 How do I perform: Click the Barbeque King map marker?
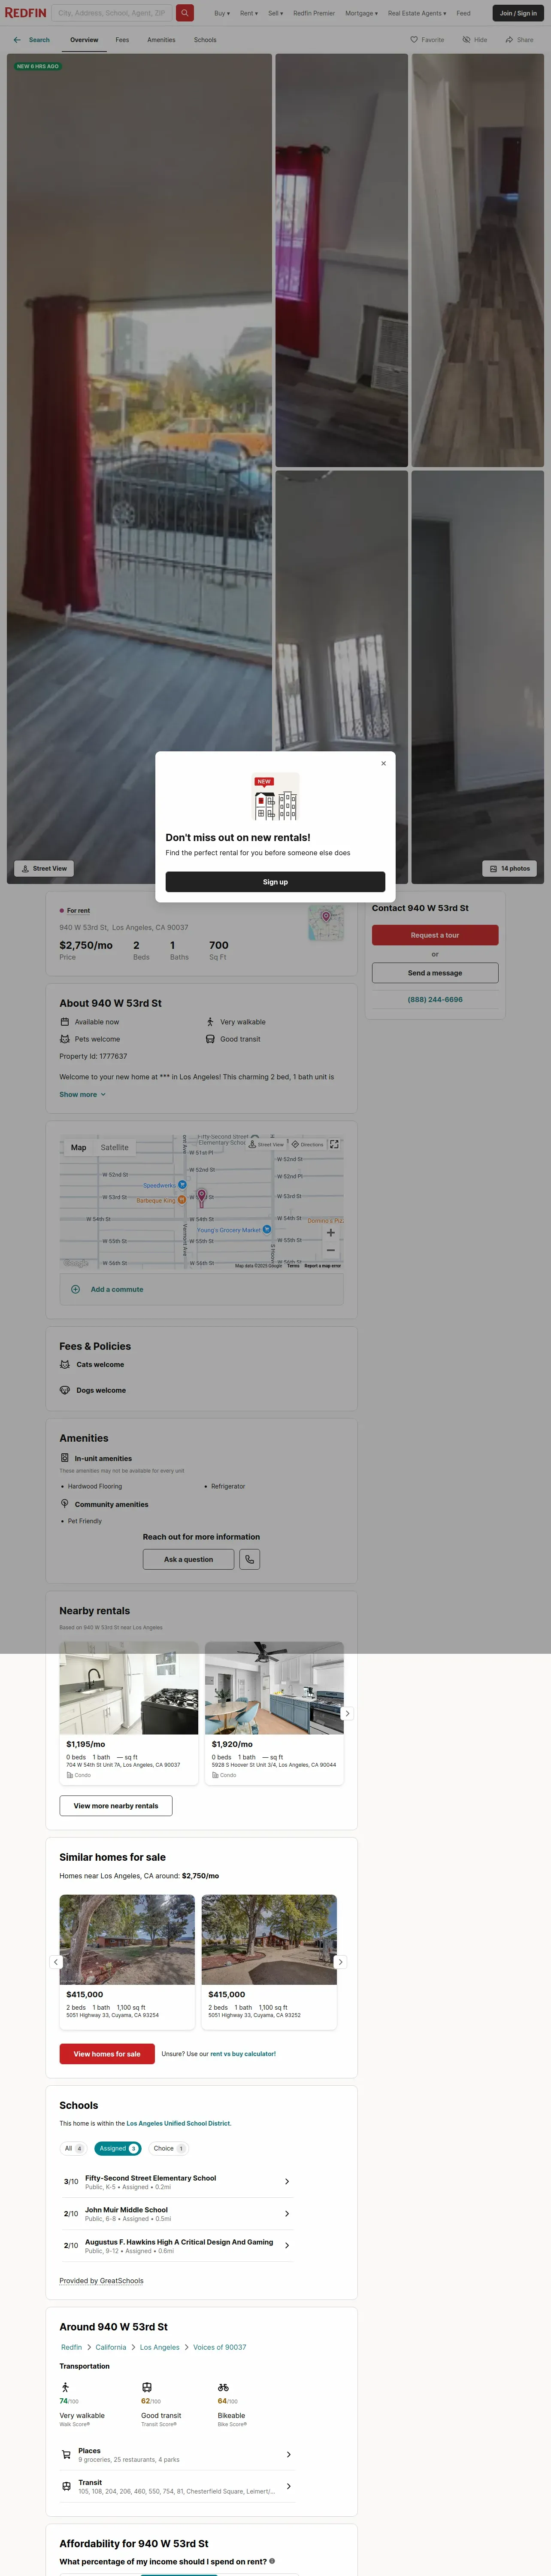click(x=181, y=1200)
